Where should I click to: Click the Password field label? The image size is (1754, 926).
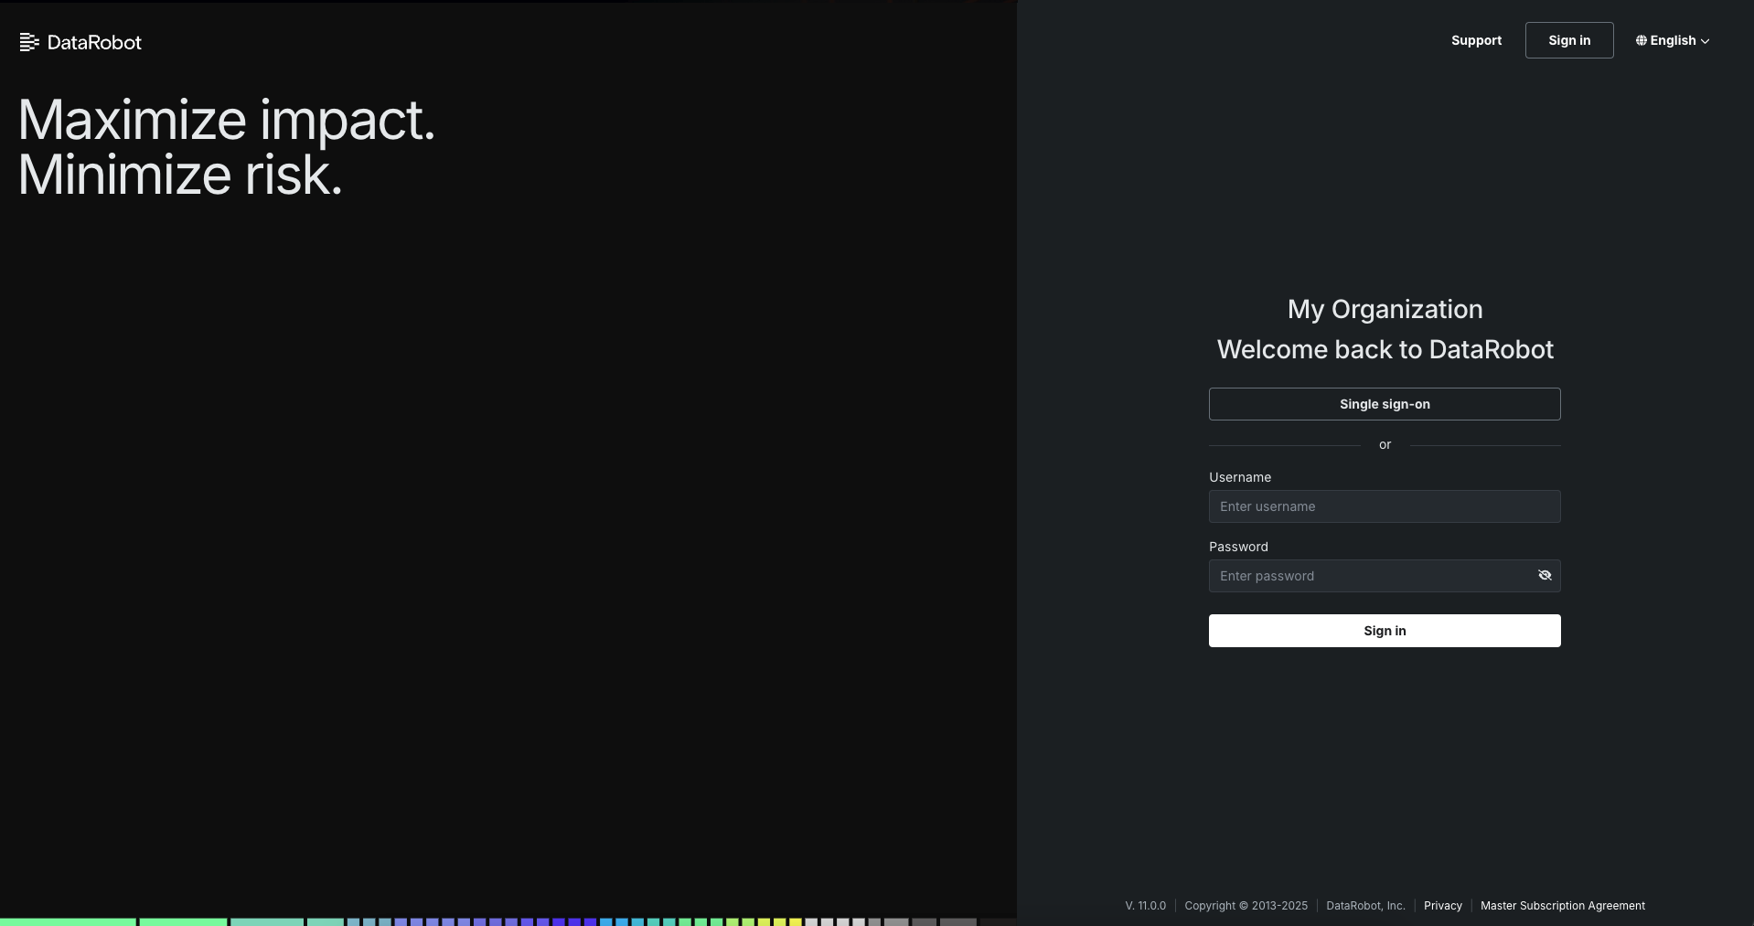[x=1238, y=547]
